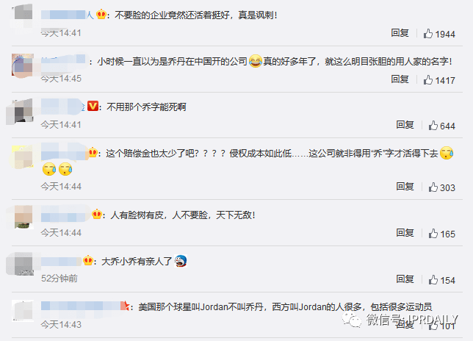Open the blurred username of the Jordan comment
Viewport: 473px width, 341px height.
coord(81,306)
